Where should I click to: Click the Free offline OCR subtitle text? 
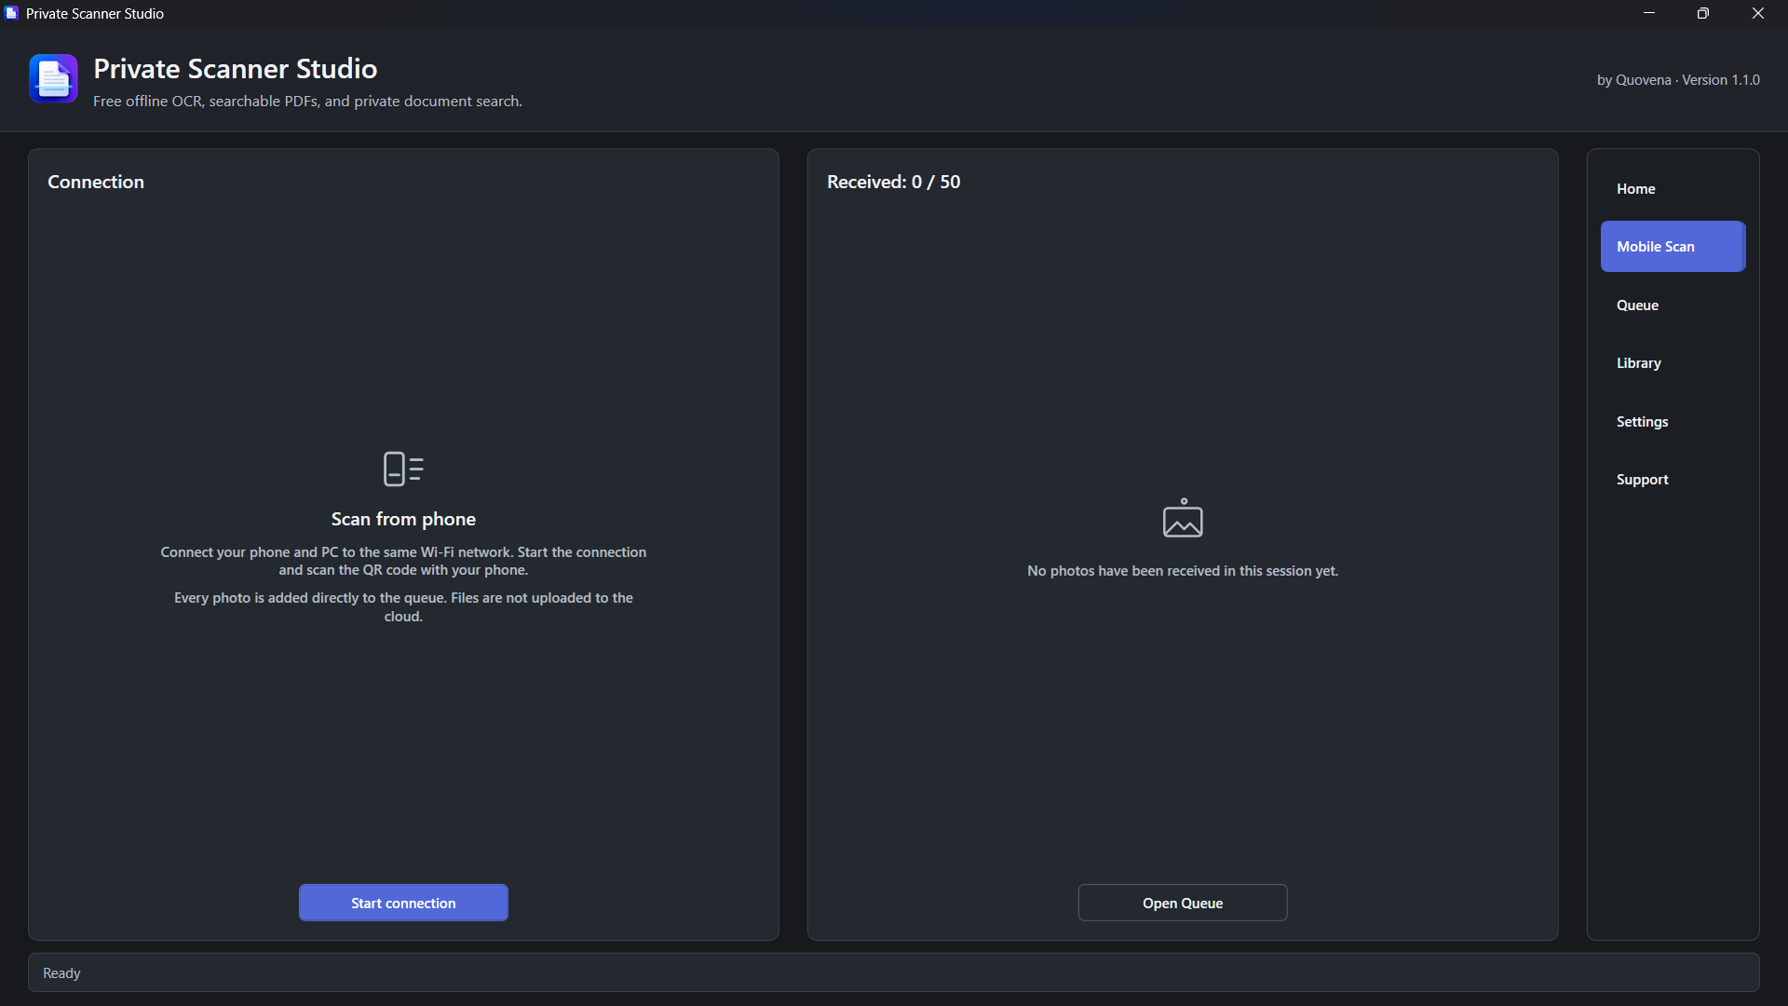pyautogui.click(x=307, y=101)
